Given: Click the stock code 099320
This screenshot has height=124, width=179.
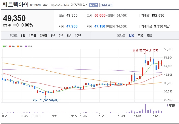Looking at the screenshot, I should (x=35, y=5).
